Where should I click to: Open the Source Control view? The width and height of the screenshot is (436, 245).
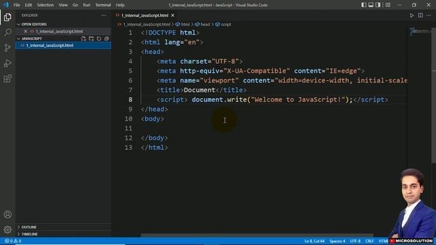tap(7, 48)
